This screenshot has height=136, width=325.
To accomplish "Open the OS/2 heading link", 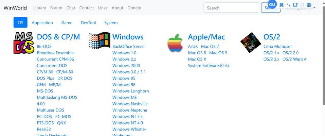I will point(272,37).
